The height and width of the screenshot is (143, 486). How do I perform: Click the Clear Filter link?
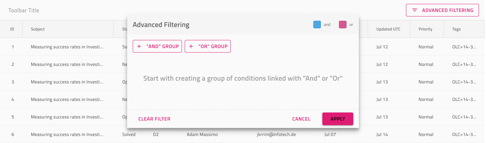point(154,119)
